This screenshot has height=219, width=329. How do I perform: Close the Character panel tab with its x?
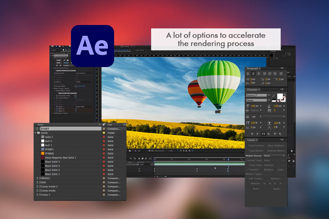coord(259,90)
